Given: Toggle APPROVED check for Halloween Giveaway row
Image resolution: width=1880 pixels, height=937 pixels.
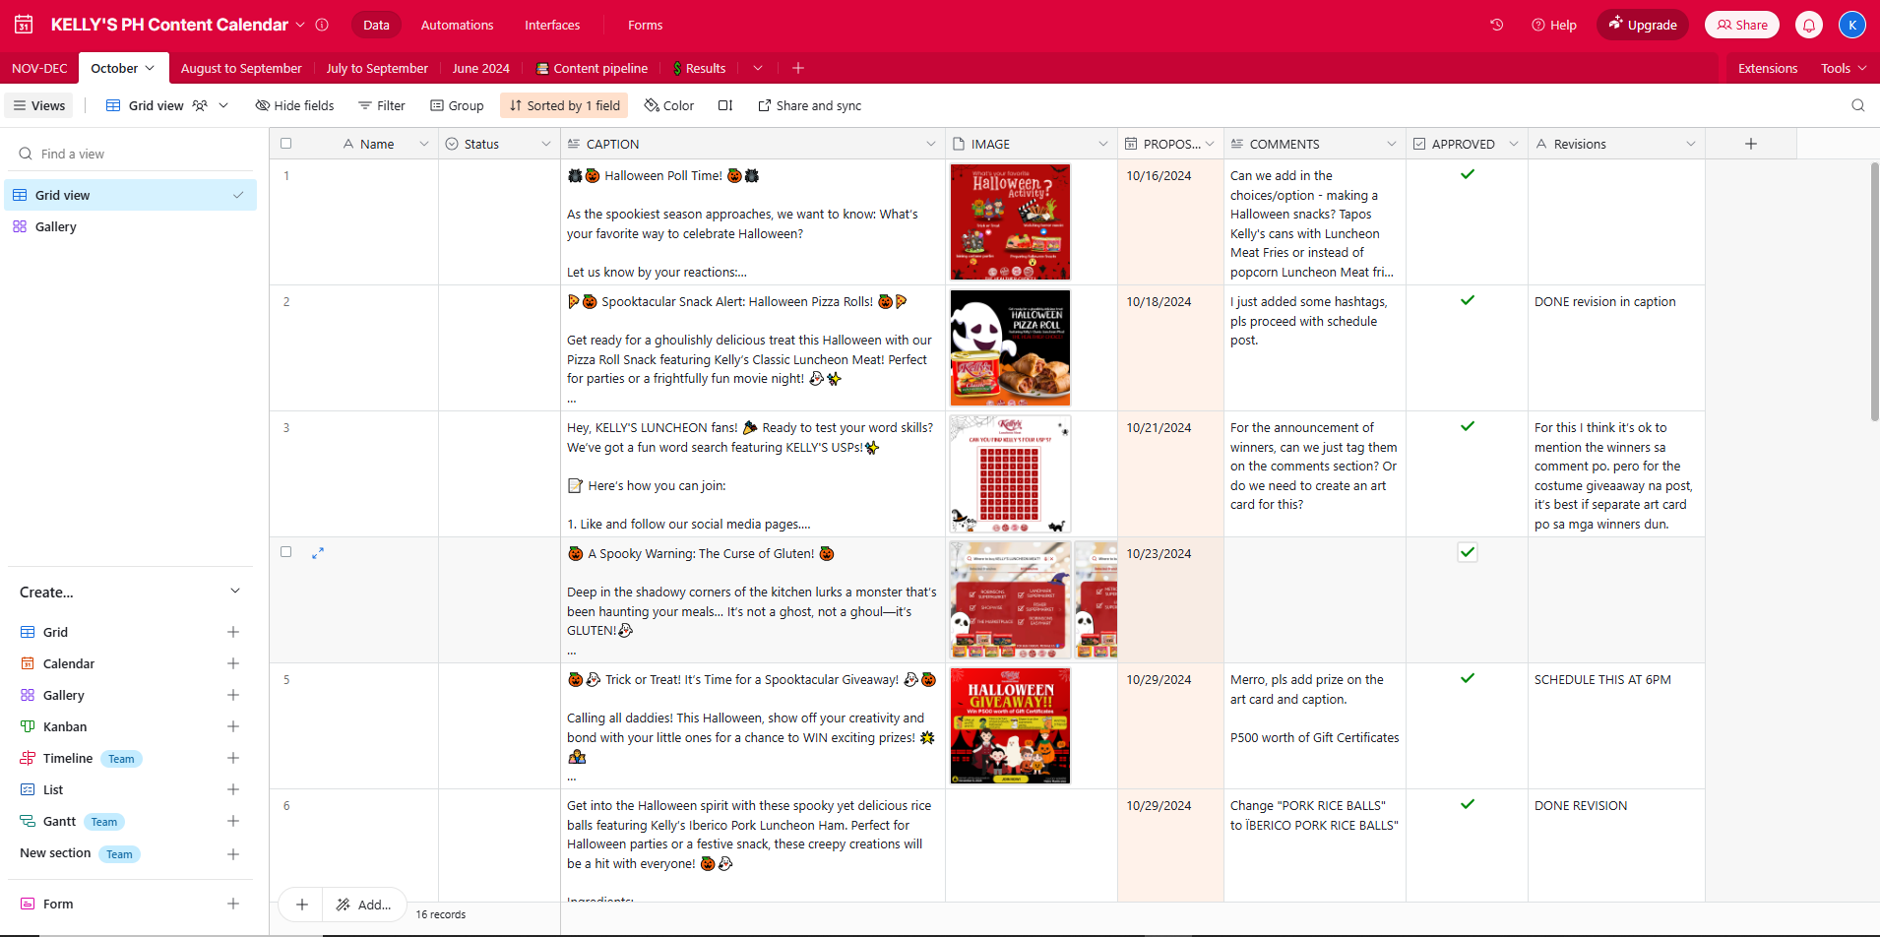Looking at the screenshot, I should coord(1468,678).
